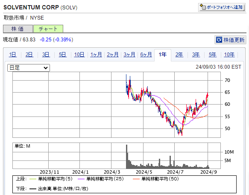Click the tallest volume bar in early April
Image resolution: width=249 pixels, height=195 pixels.
[x=126, y=157]
